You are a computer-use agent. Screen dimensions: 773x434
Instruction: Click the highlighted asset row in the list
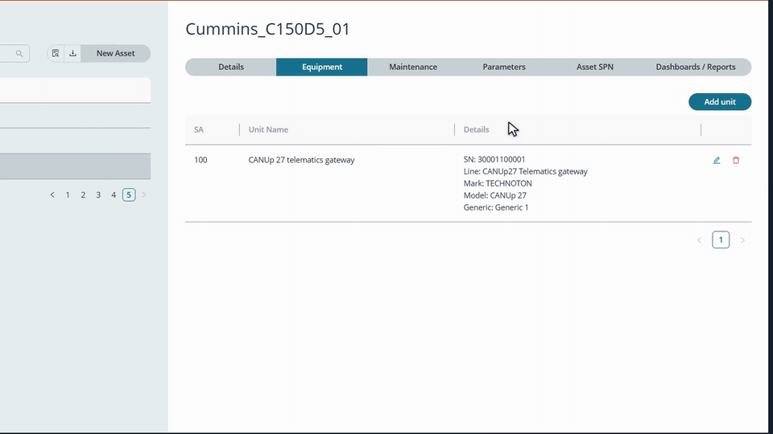pos(75,166)
